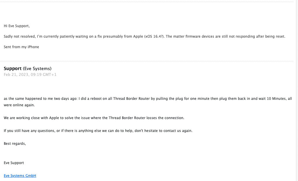Click the 'were online again.' line

point(19,105)
